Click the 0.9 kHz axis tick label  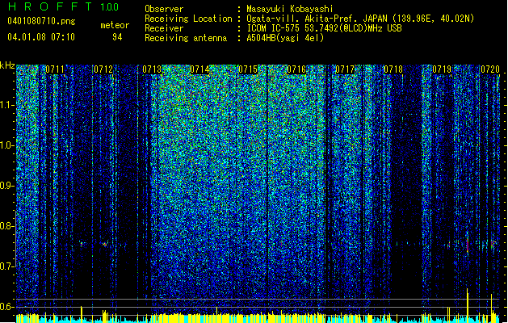click(7, 186)
